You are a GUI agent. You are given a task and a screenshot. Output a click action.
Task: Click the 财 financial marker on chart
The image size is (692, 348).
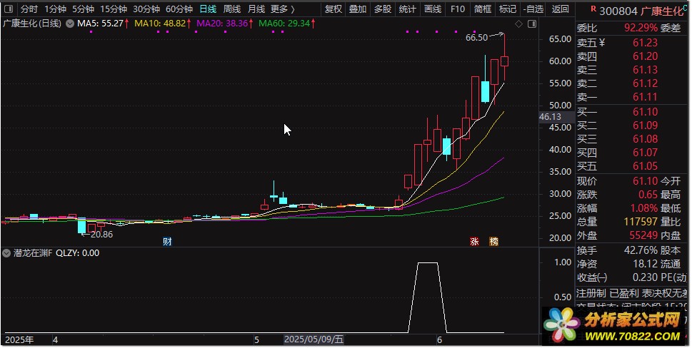[167, 242]
